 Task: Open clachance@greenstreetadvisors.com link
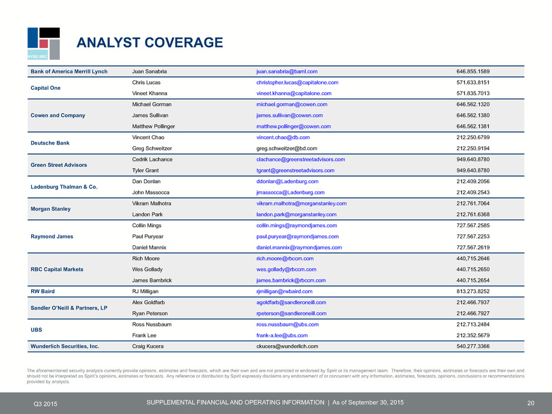pyautogui.click(x=301, y=160)
